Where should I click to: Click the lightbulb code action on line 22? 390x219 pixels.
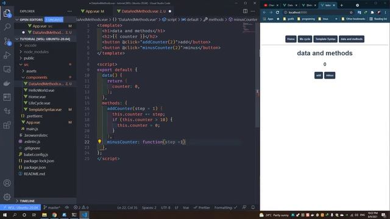point(99,142)
